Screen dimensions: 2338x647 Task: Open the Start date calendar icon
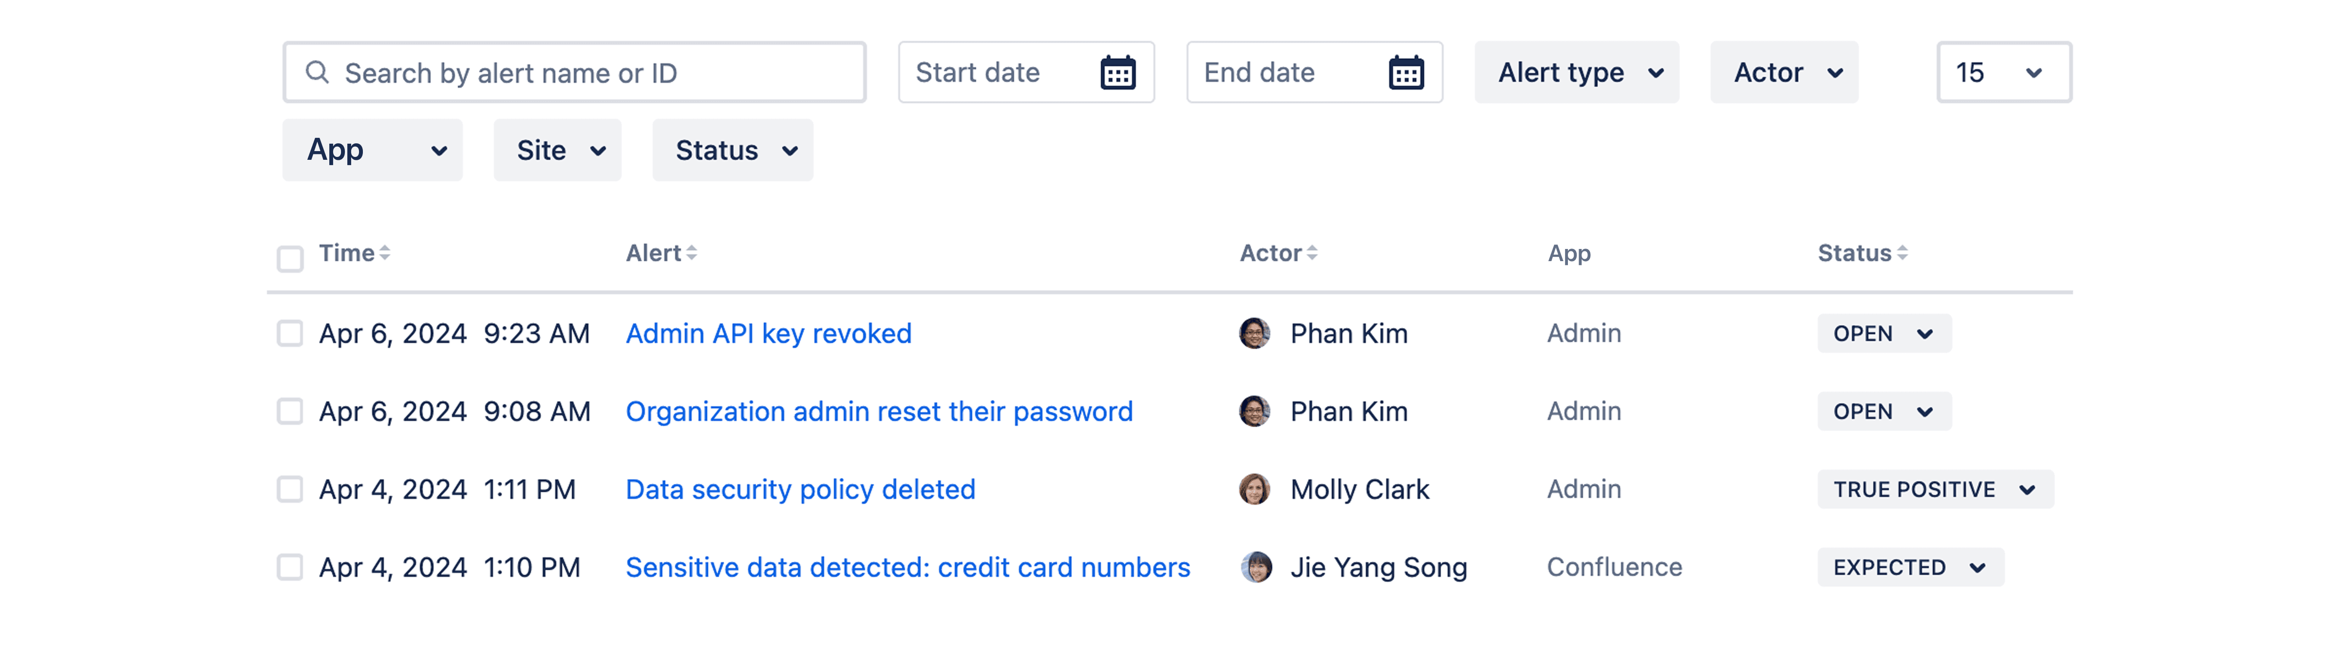(1117, 73)
